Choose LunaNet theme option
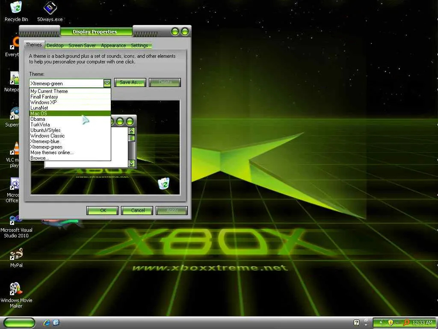This screenshot has width=438, height=329. pyautogui.click(x=70, y=108)
